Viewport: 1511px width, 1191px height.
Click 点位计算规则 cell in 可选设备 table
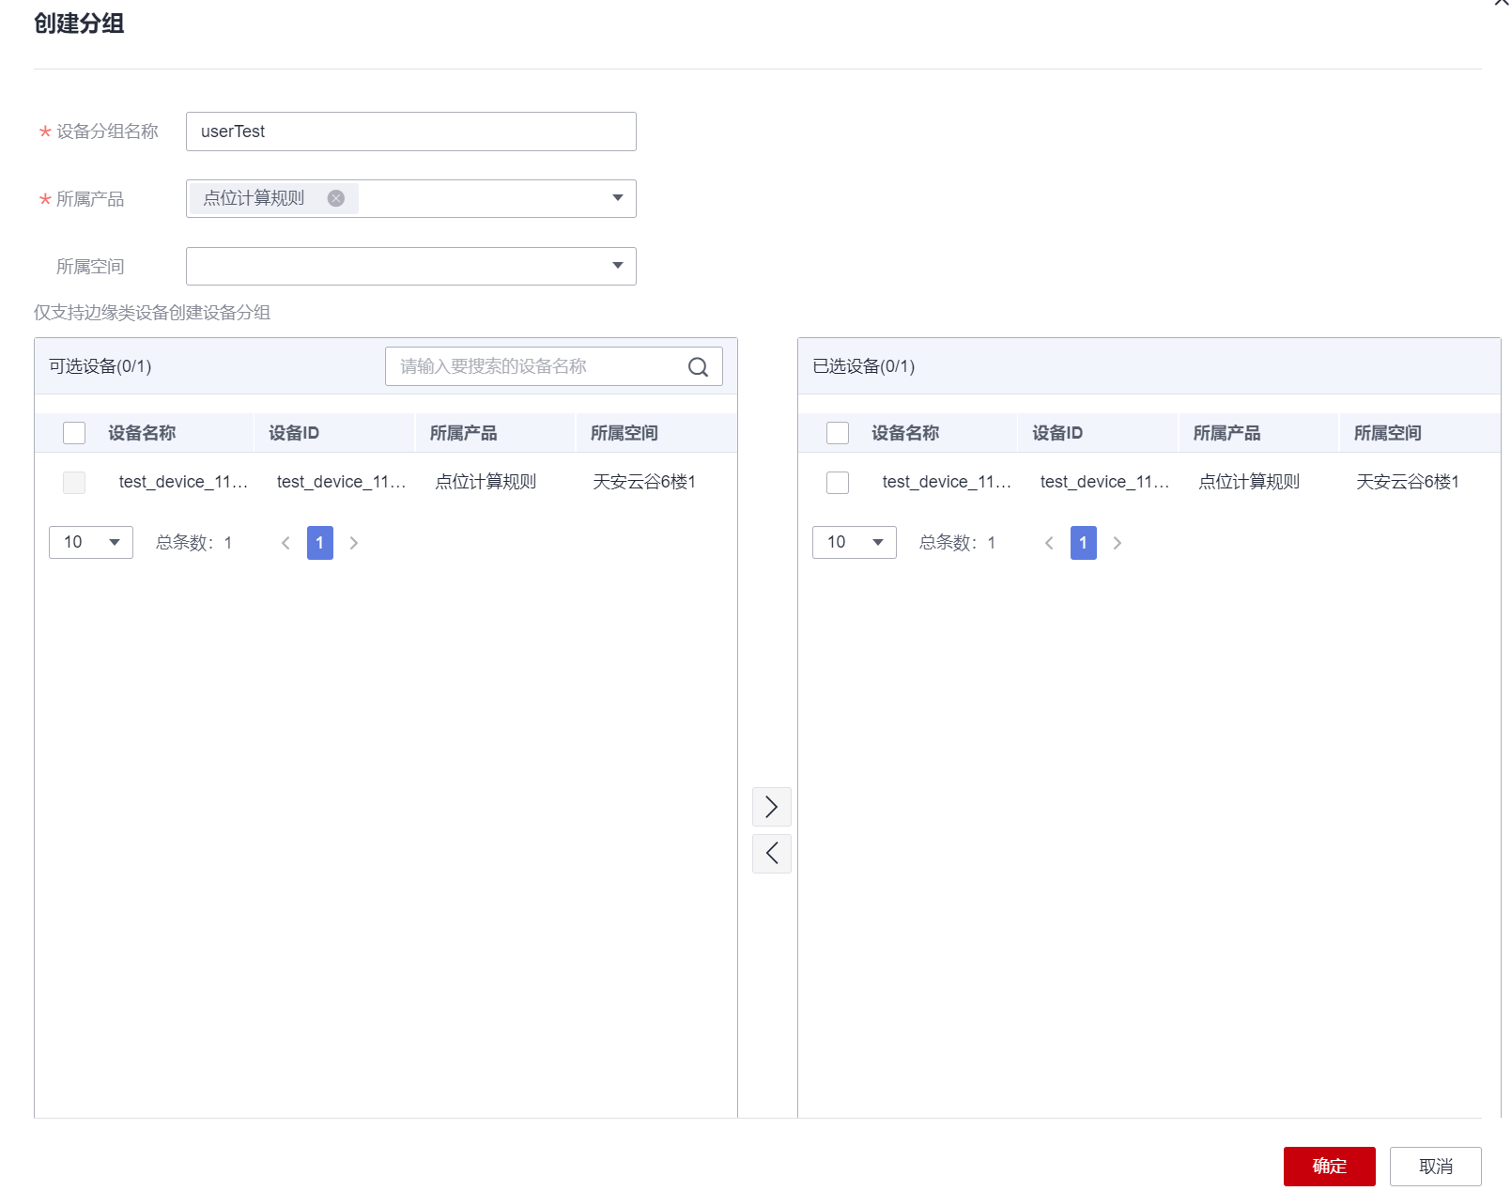point(486,482)
